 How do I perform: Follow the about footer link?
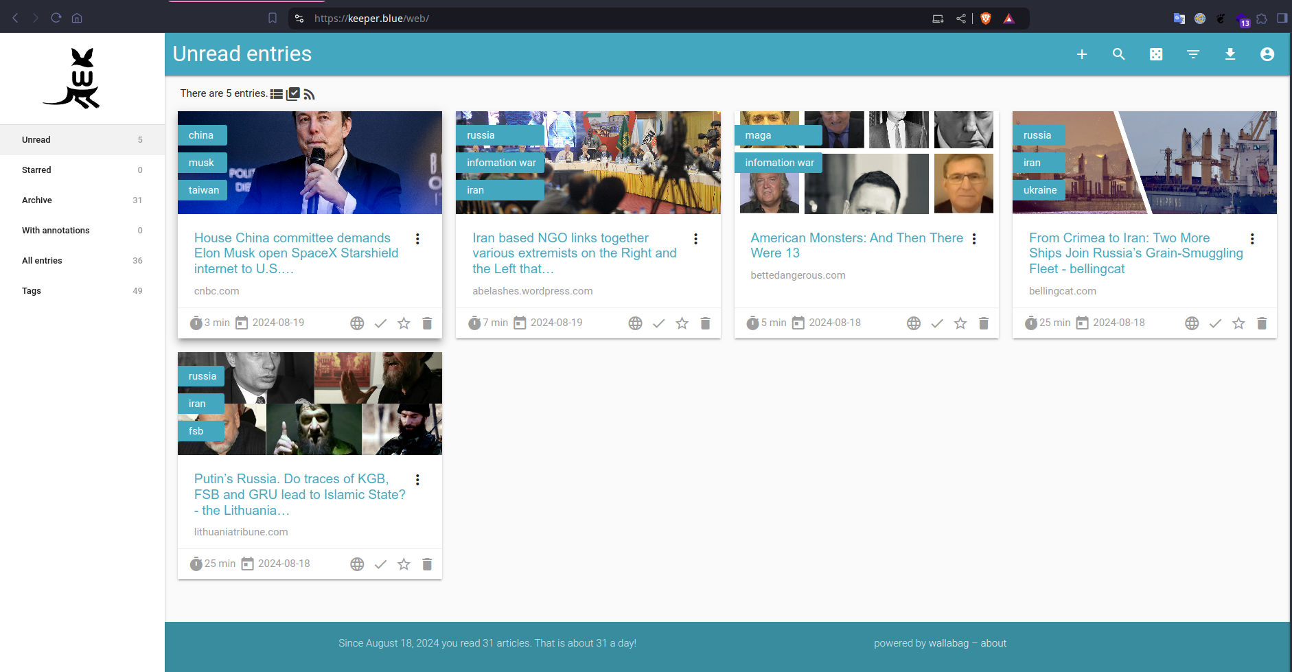993,643
